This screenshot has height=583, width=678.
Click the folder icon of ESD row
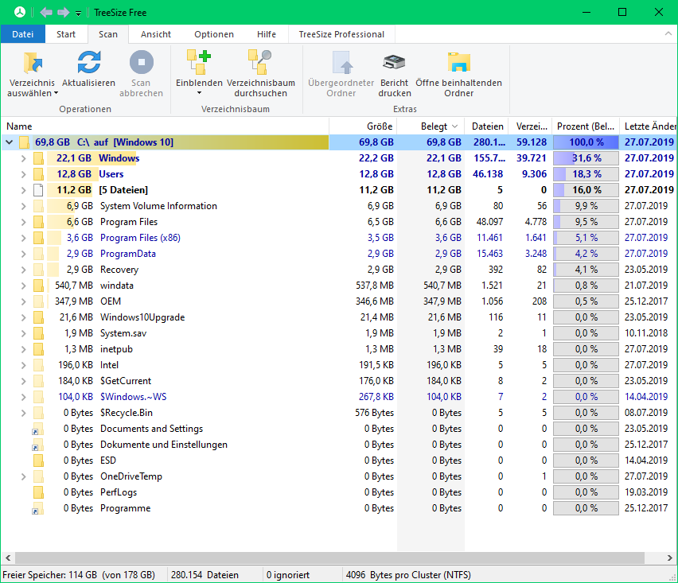pyautogui.click(x=38, y=461)
